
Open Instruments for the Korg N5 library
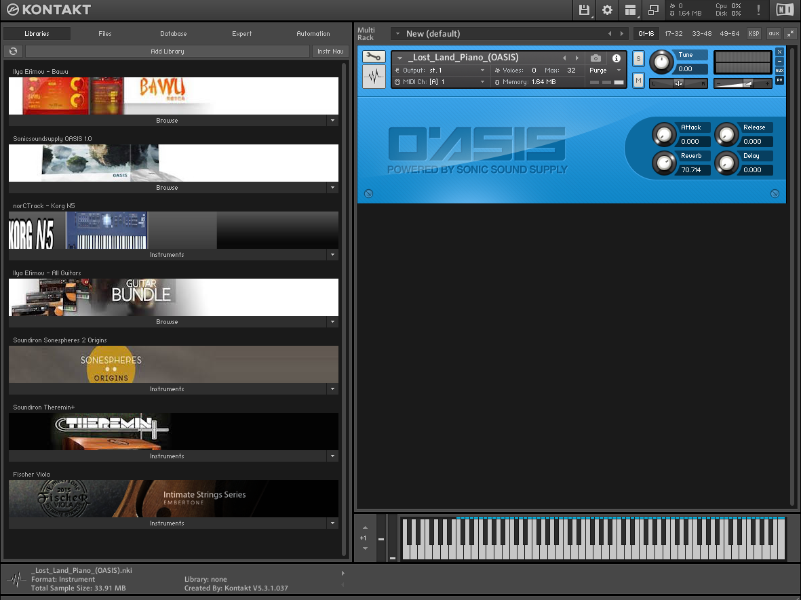(x=167, y=255)
